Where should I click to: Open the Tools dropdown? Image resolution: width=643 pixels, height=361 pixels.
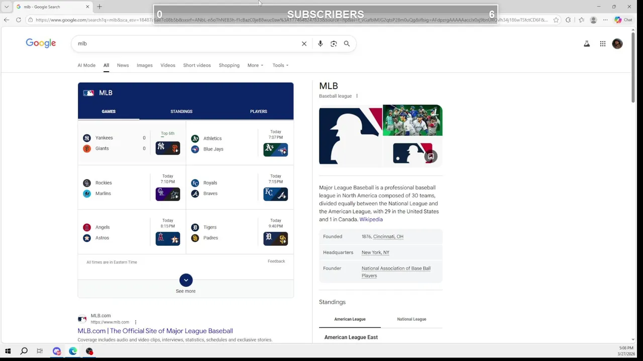pyautogui.click(x=280, y=65)
